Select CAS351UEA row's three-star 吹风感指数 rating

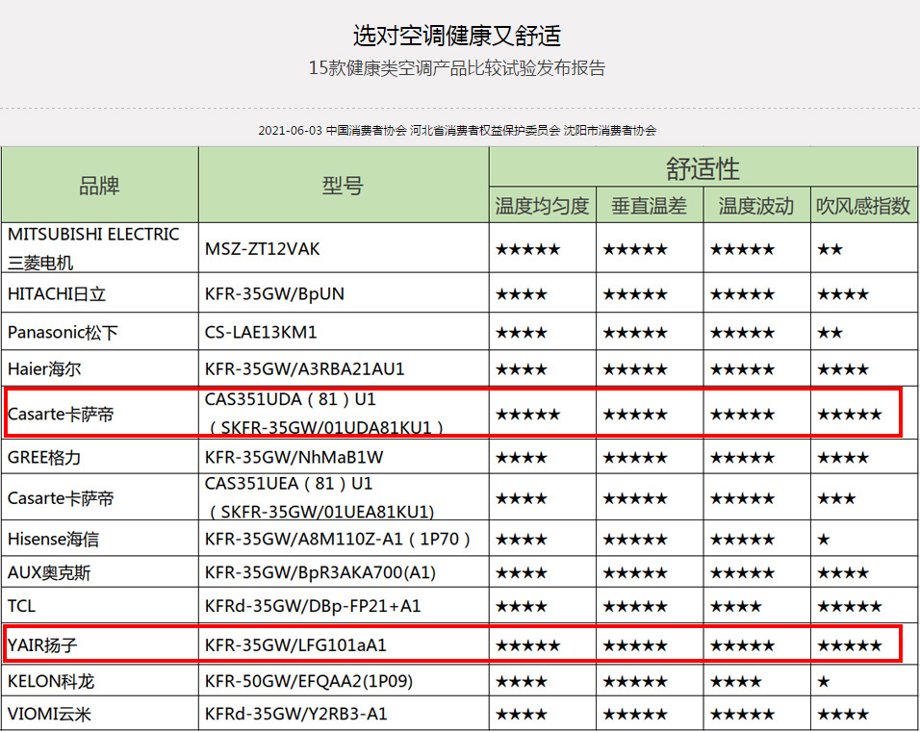click(x=836, y=498)
